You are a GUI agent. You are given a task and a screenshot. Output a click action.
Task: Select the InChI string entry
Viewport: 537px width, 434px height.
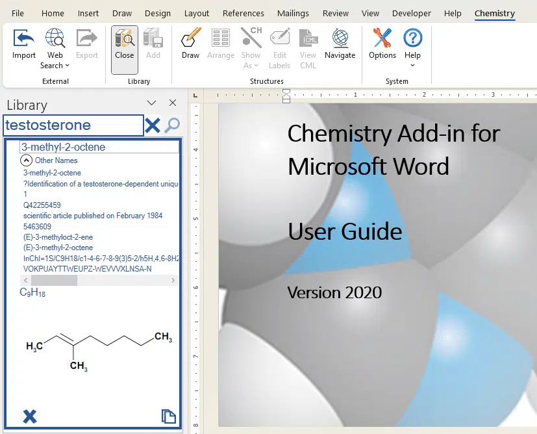coord(101,259)
